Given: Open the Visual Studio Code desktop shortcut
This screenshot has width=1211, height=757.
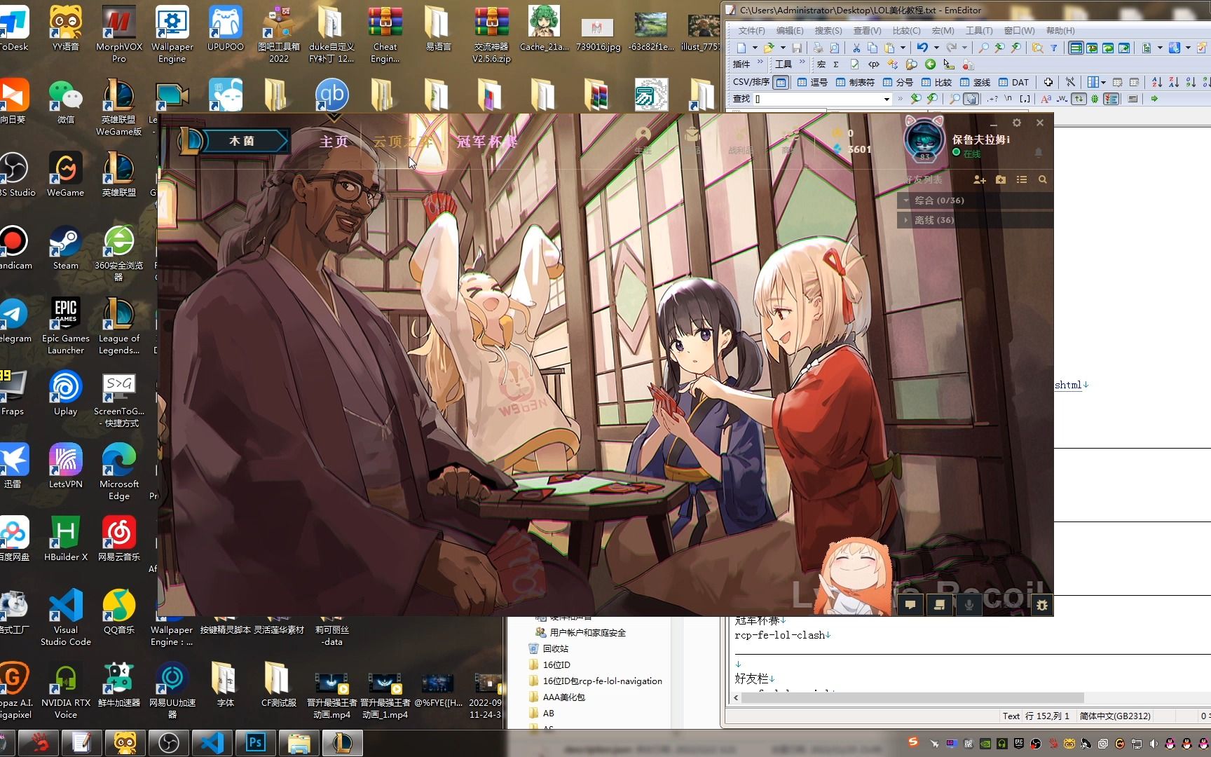Looking at the screenshot, I should point(66,617).
